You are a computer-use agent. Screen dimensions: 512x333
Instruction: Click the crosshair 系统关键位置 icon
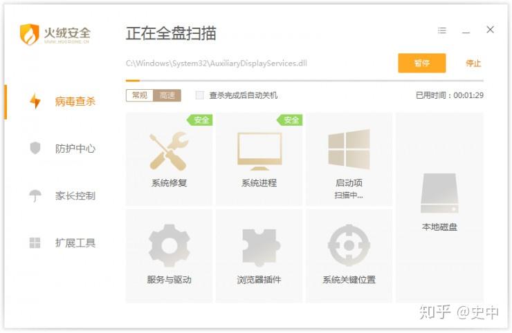(349, 245)
